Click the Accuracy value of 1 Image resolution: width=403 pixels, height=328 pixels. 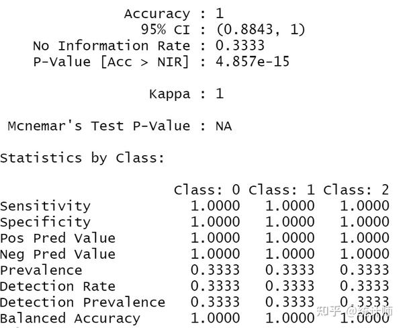pos(220,13)
